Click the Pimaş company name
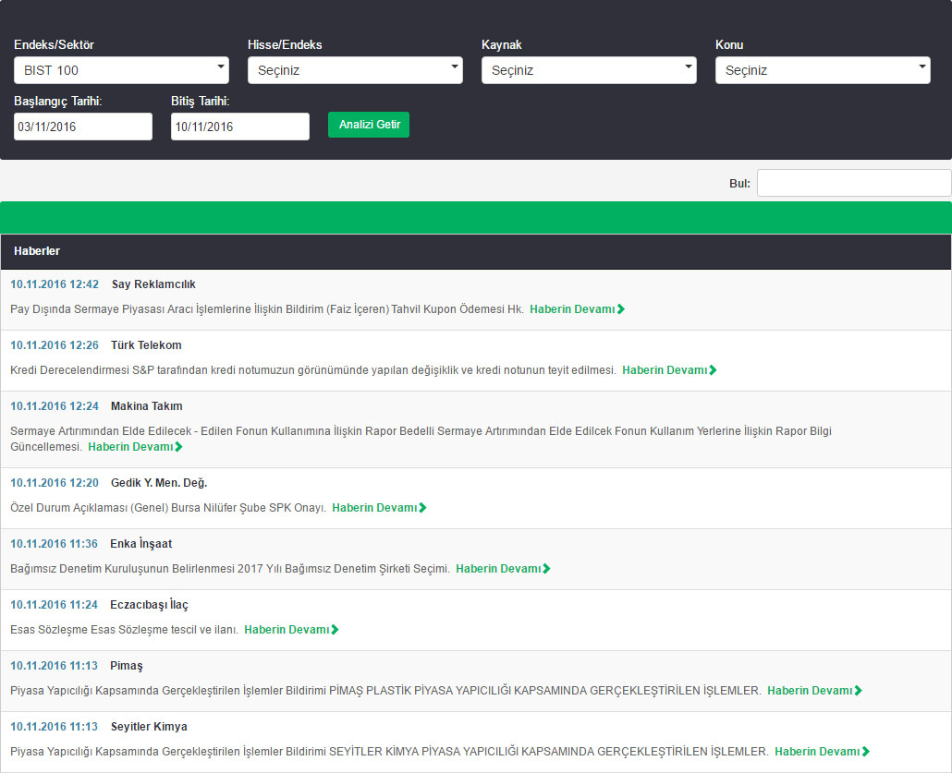Screen dimensions: 952x773 pos(127,666)
